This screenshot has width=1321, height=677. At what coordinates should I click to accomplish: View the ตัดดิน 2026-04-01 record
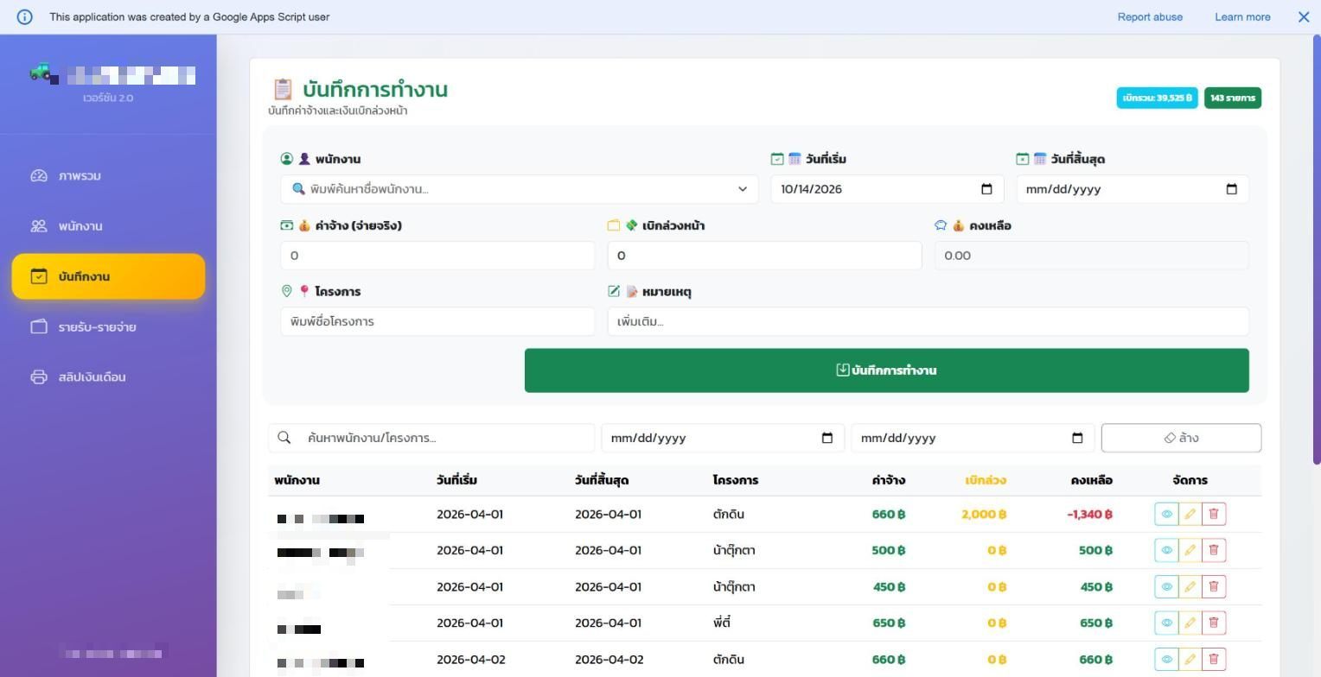[1166, 514]
